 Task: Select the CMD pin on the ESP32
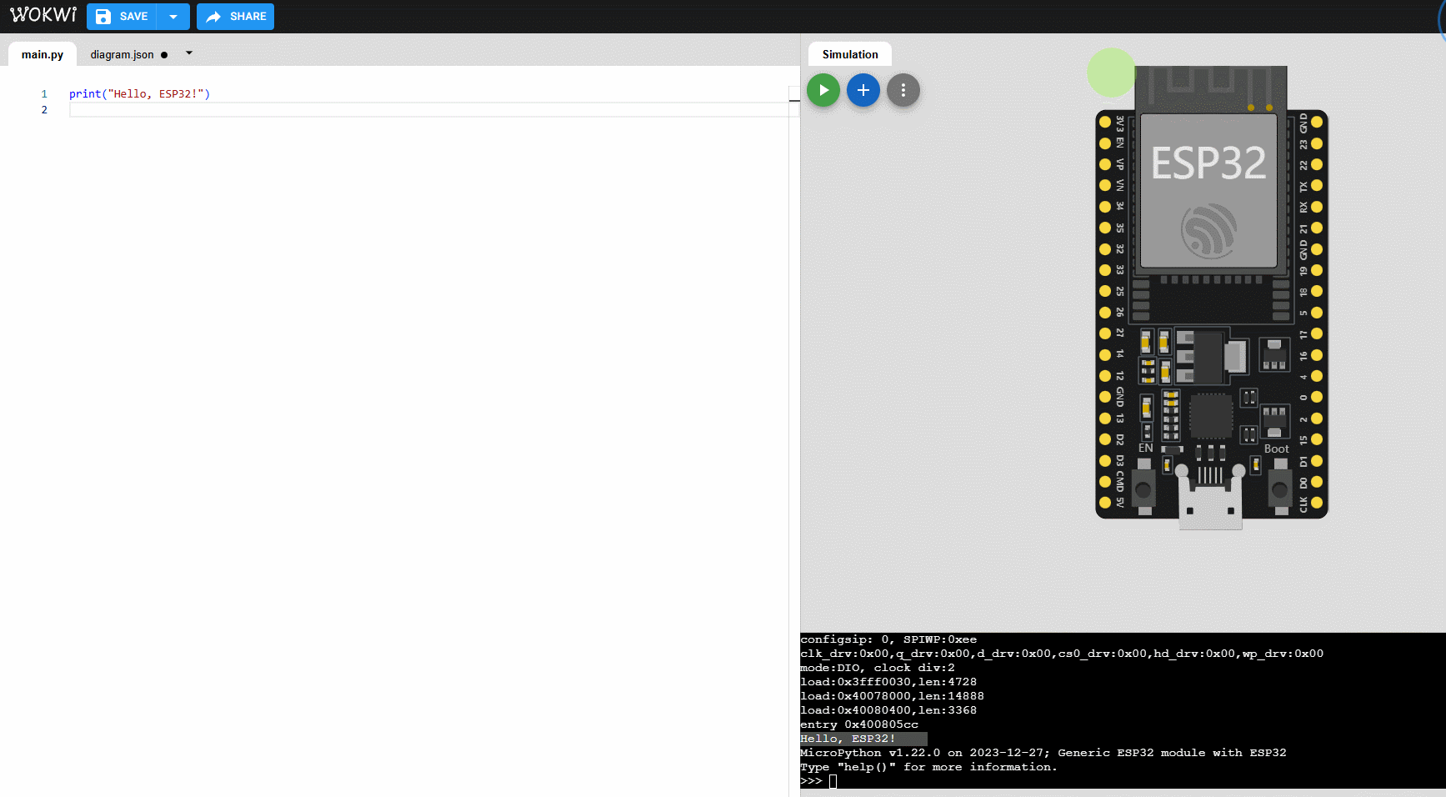click(x=1105, y=482)
